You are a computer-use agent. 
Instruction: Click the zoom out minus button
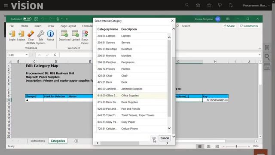pos(223,146)
